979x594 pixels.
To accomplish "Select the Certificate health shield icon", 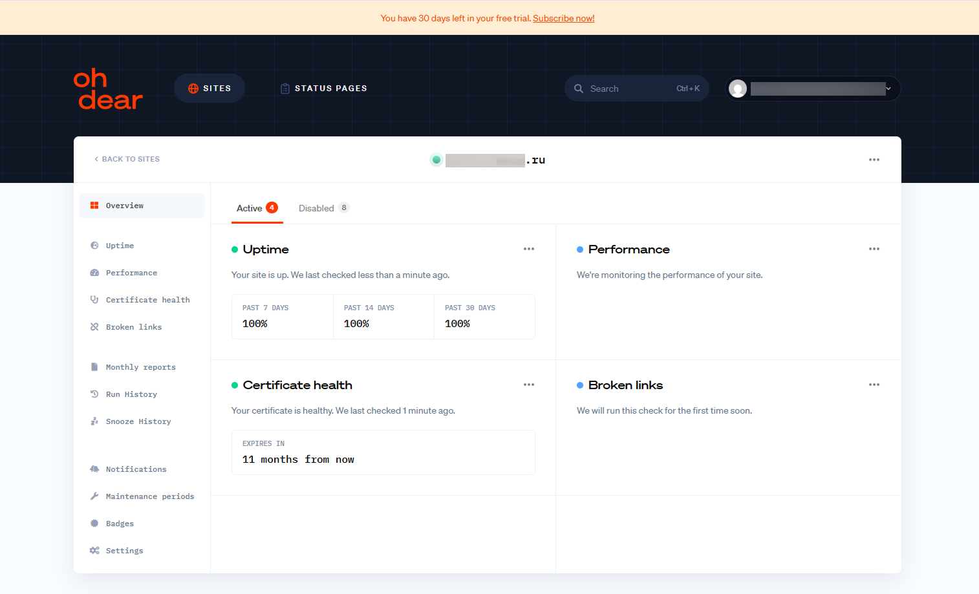I will tap(94, 300).
